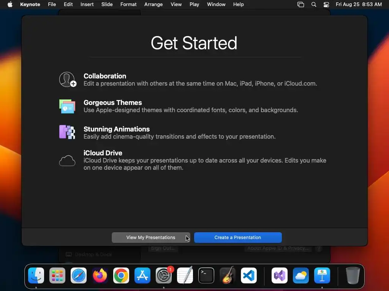The image size is (389, 291).
Task: Click the iCloud Drive heading text
Action: pos(103,153)
